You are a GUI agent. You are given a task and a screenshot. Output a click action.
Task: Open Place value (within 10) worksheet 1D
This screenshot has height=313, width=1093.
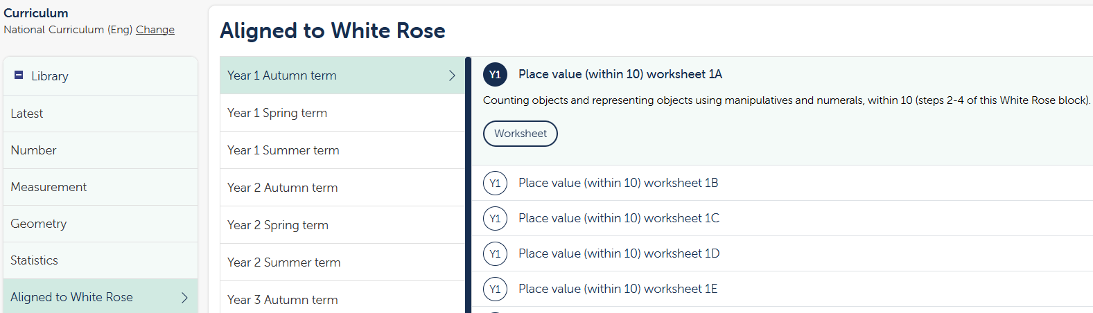pos(619,253)
